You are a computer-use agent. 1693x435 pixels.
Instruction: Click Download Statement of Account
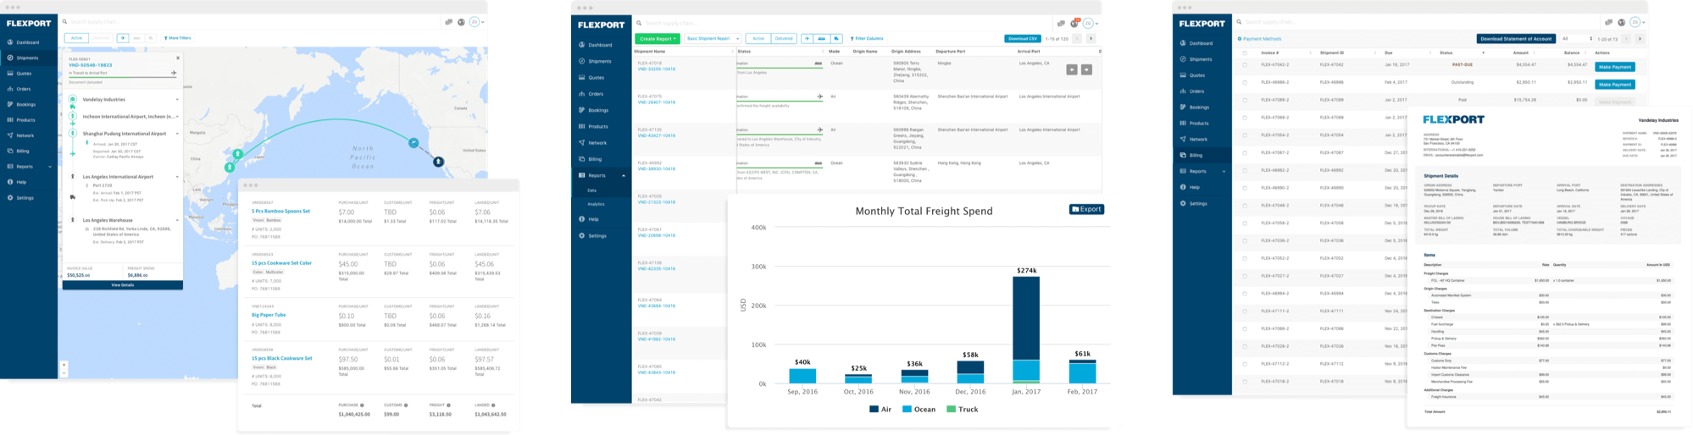(1516, 39)
